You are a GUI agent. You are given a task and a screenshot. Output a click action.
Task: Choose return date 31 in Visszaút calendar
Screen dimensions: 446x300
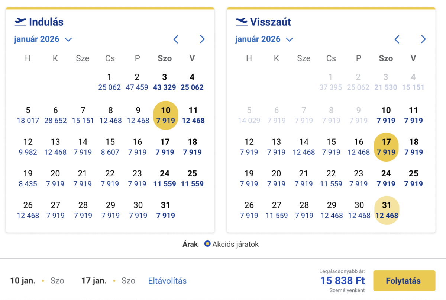(x=386, y=210)
